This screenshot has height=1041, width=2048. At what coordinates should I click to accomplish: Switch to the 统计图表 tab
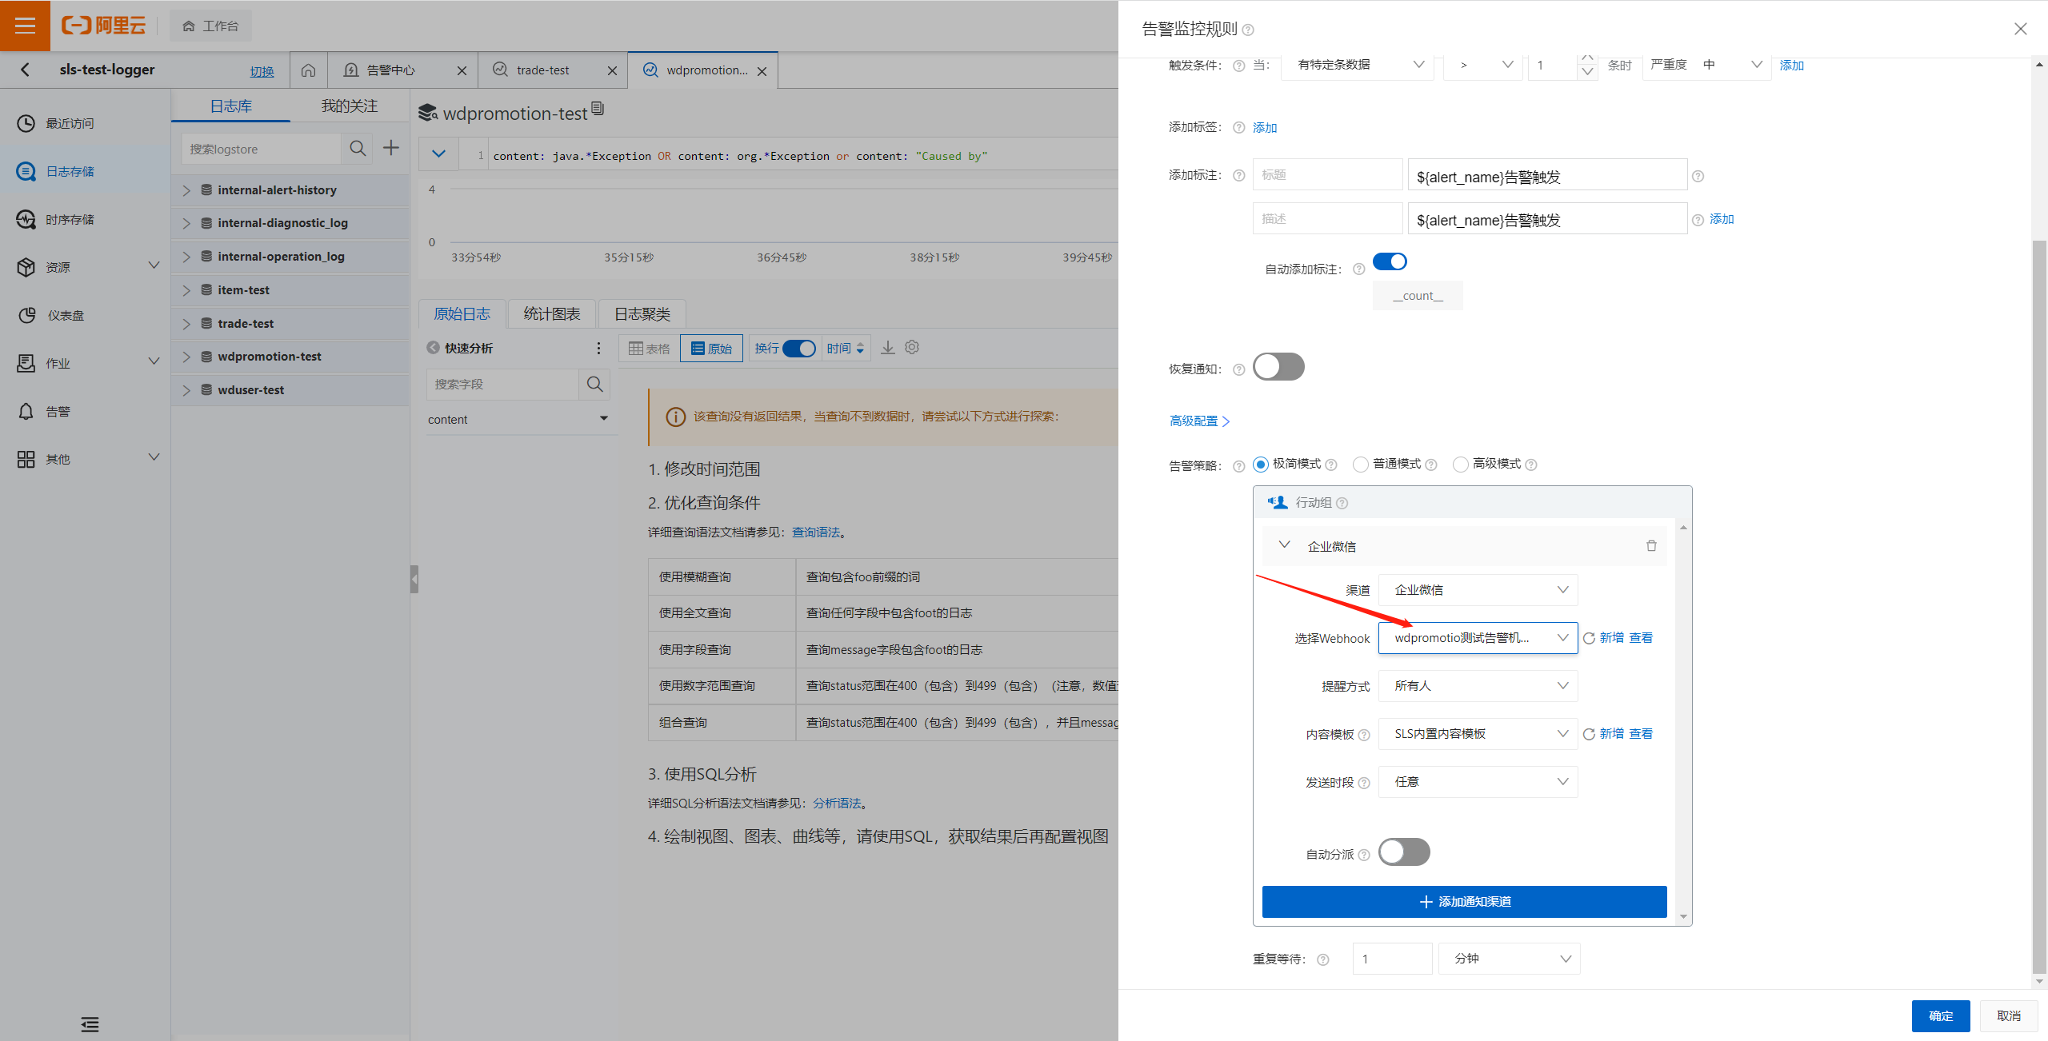pos(551,314)
